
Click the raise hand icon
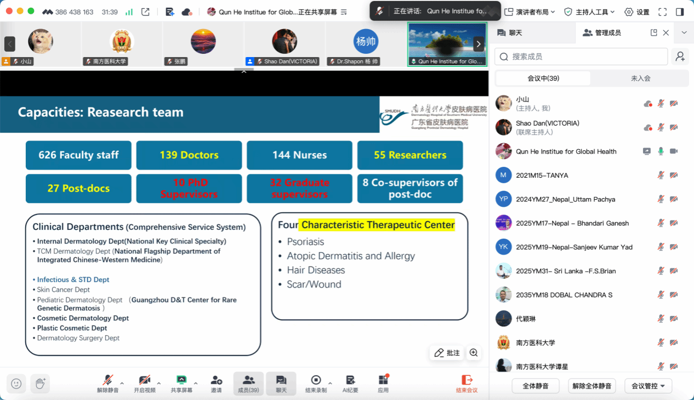tap(40, 384)
